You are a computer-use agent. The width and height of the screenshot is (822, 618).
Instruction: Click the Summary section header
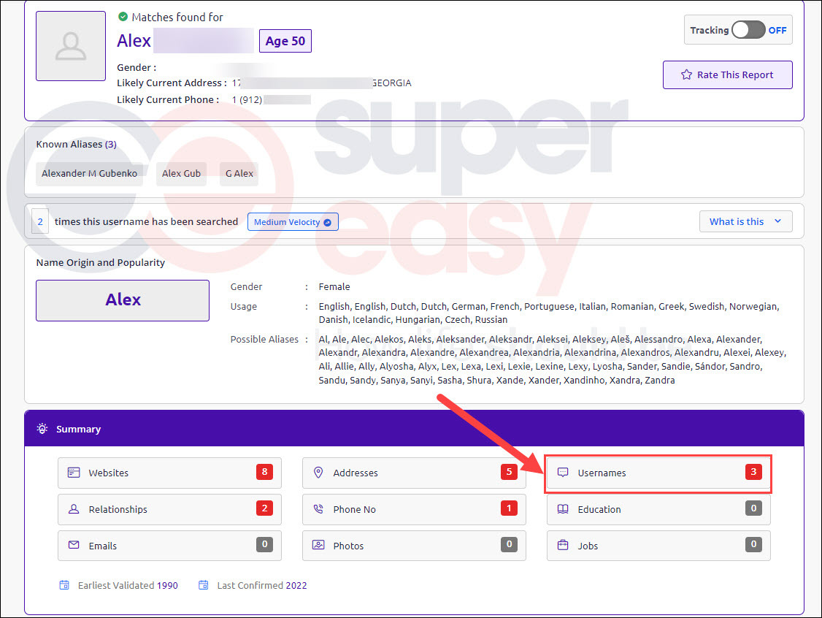click(x=414, y=429)
